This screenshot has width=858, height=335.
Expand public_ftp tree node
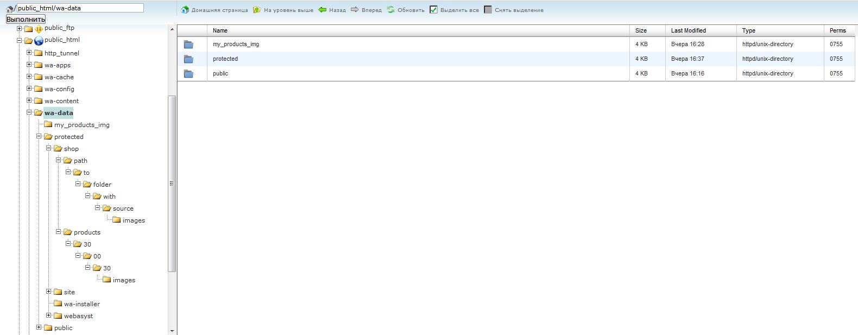pyautogui.click(x=20, y=28)
